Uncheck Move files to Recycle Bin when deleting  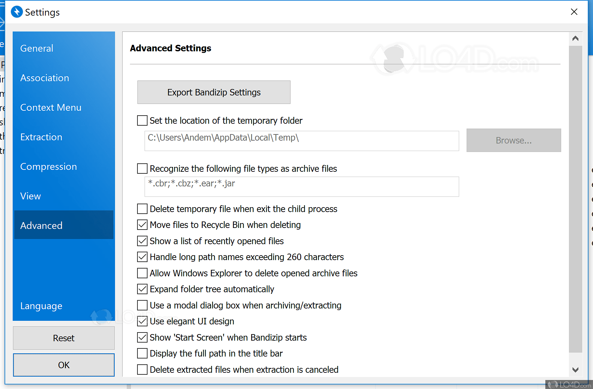pos(142,225)
